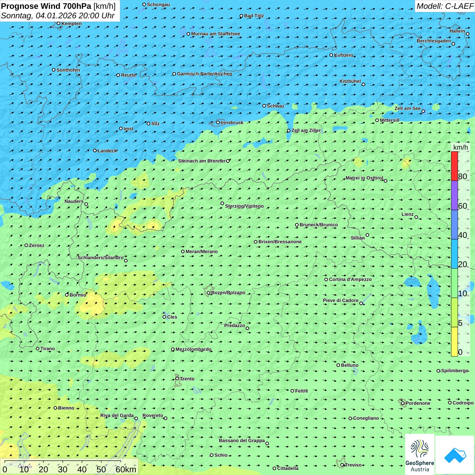Click the red 80 km/h legend color
Viewport: 475px width, 475px height.
click(454, 166)
